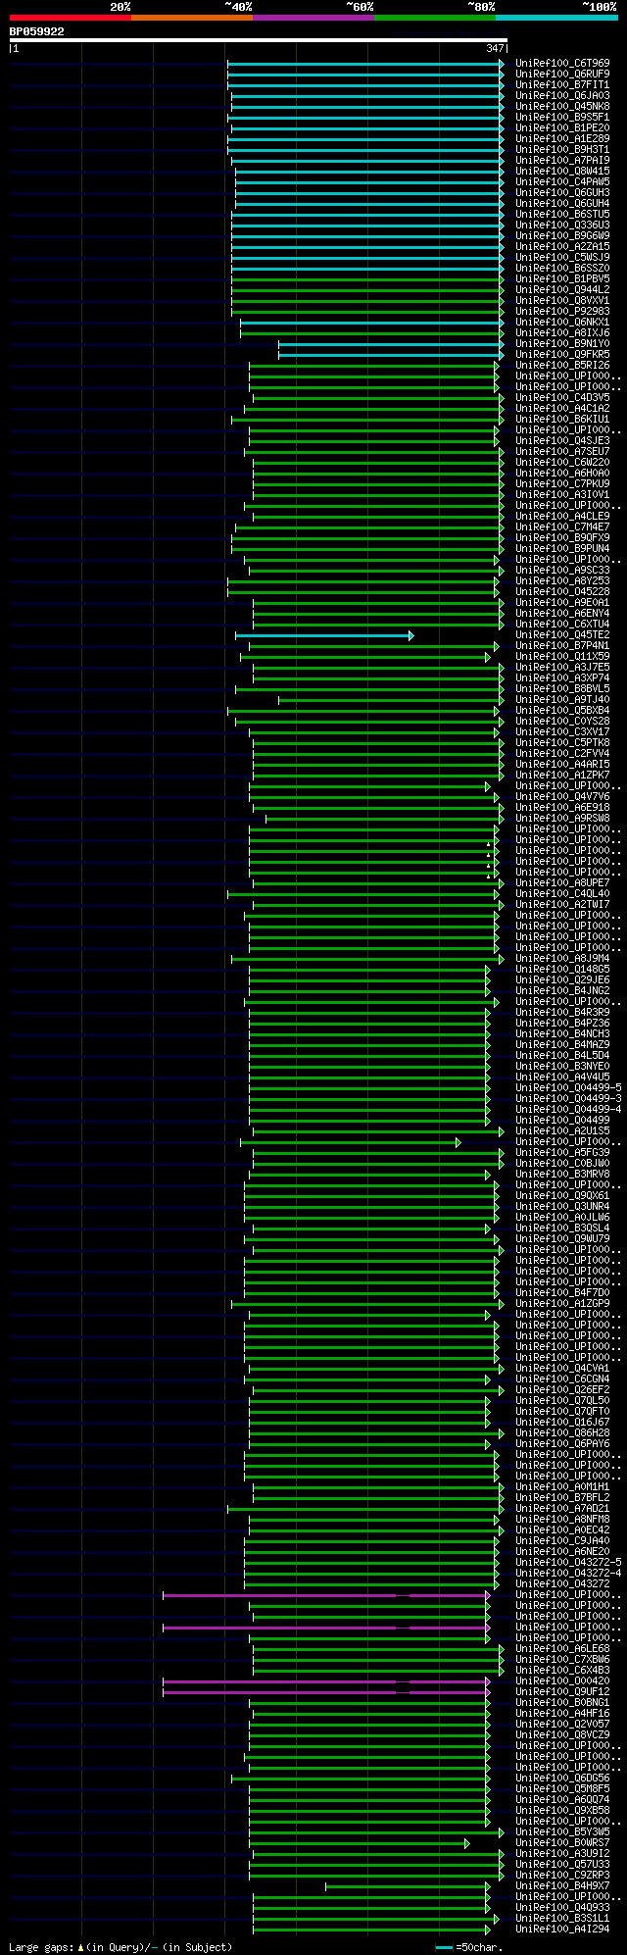Open hit UniRef100_B0WRS7
The image size is (627, 1955).
point(562,1842)
